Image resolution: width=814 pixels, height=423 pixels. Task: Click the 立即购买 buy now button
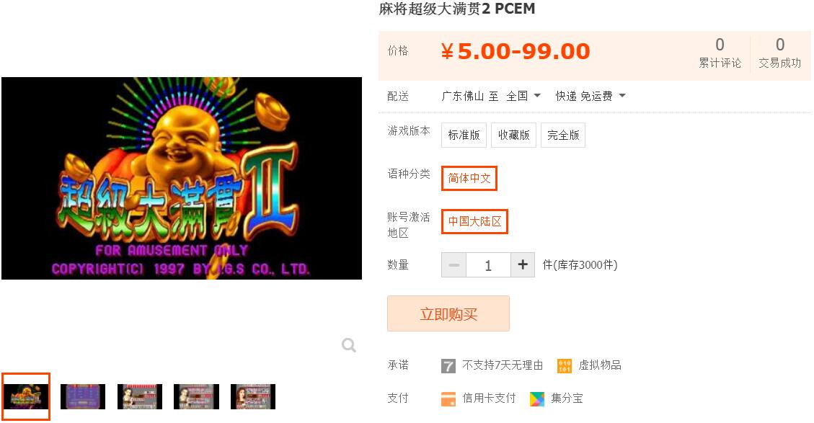pyautogui.click(x=448, y=313)
